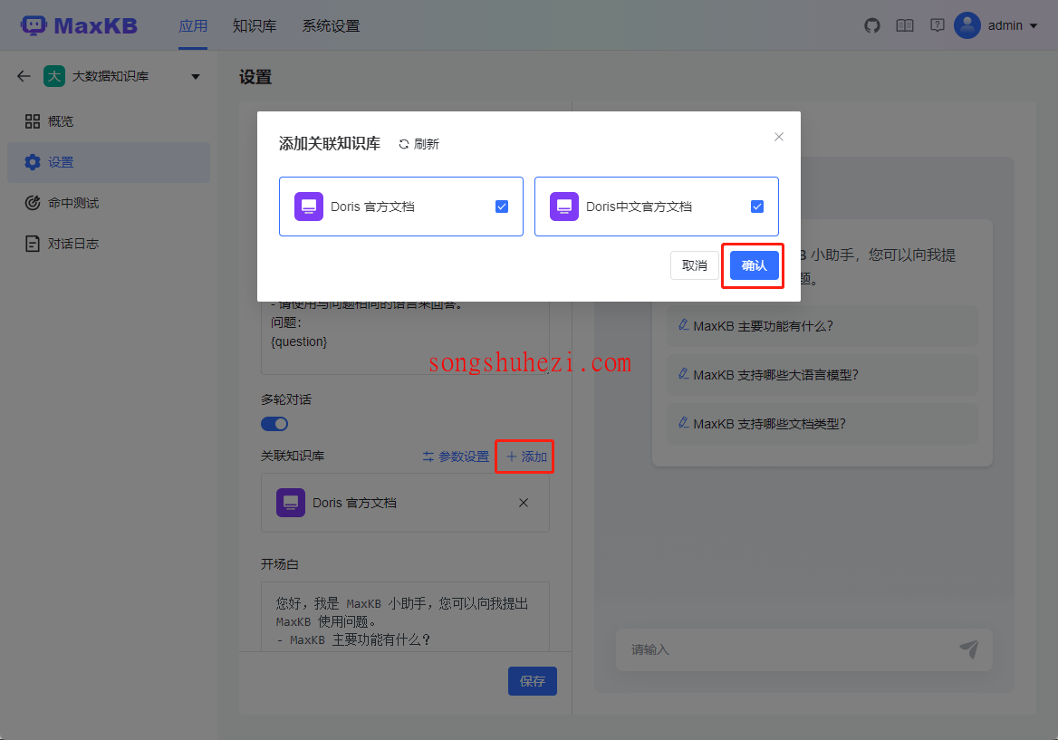Click the admin user avatar

coord(967,25)
